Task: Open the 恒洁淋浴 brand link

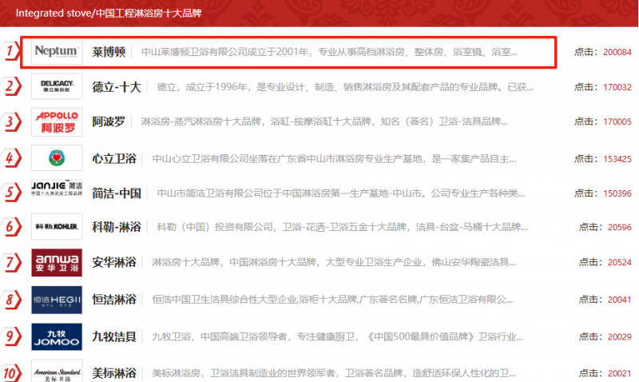Action: point(114,300)
